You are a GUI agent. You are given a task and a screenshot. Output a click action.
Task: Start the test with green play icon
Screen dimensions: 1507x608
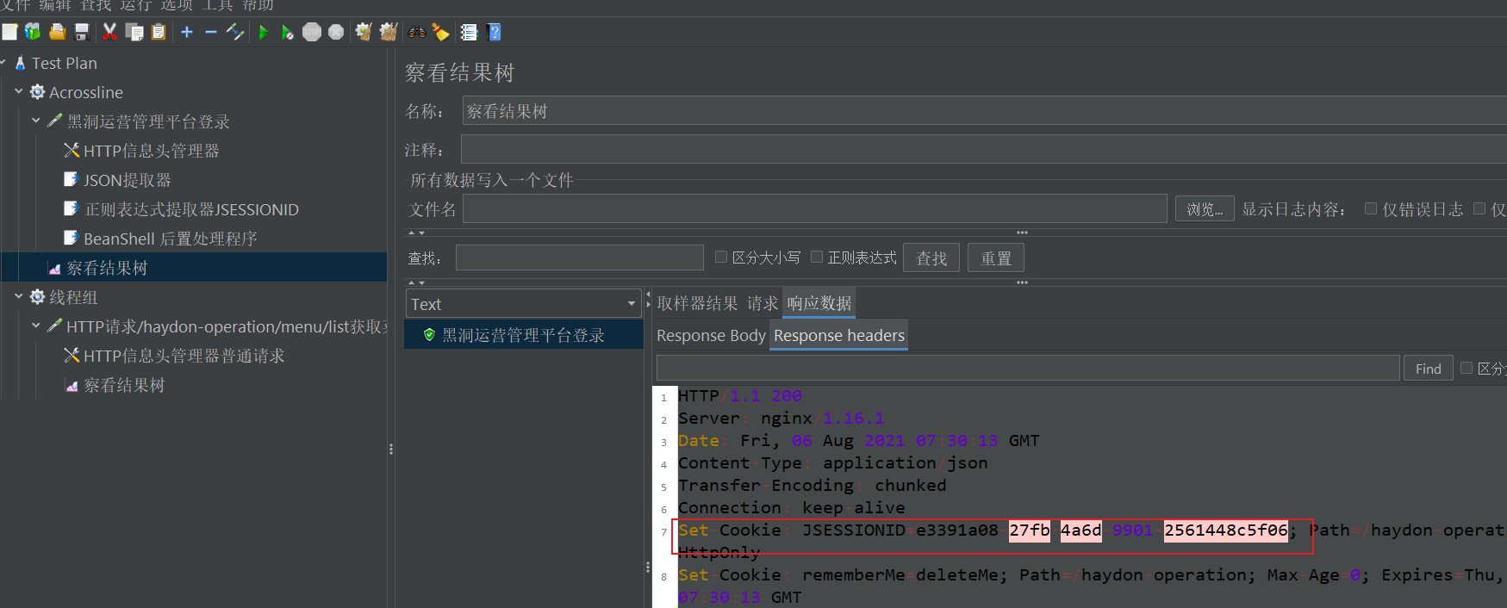point(264,32)
